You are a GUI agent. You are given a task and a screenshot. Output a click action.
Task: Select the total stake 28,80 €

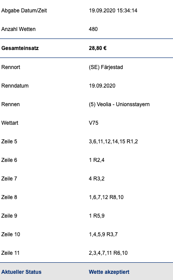coord(98,48)
